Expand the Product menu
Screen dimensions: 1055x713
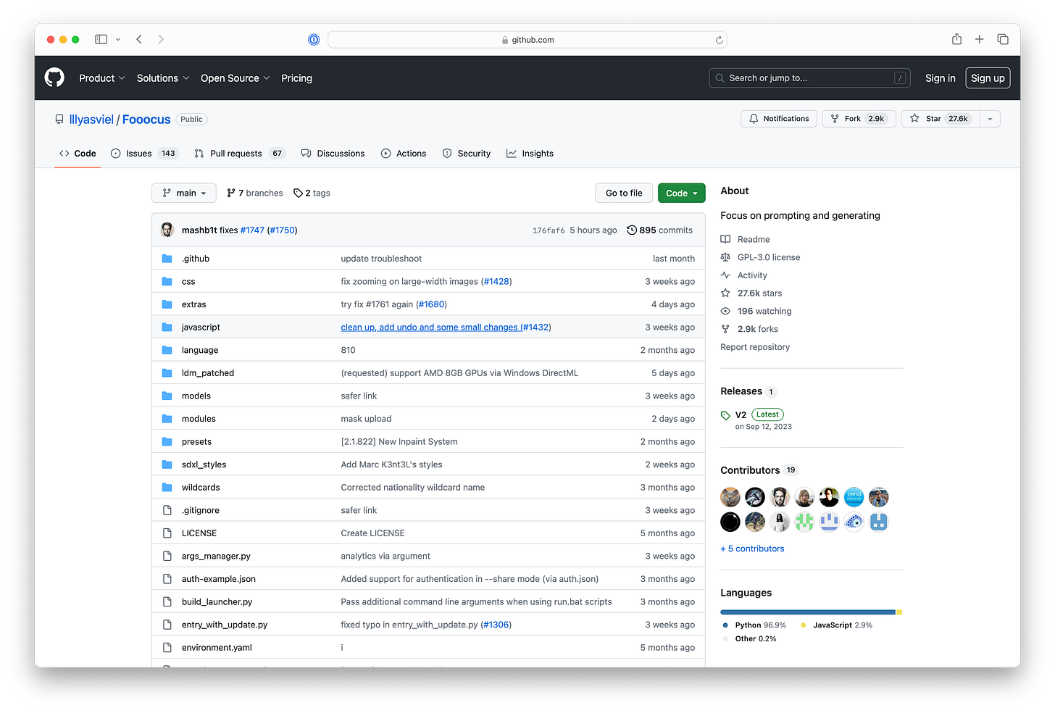click(102, 78)
